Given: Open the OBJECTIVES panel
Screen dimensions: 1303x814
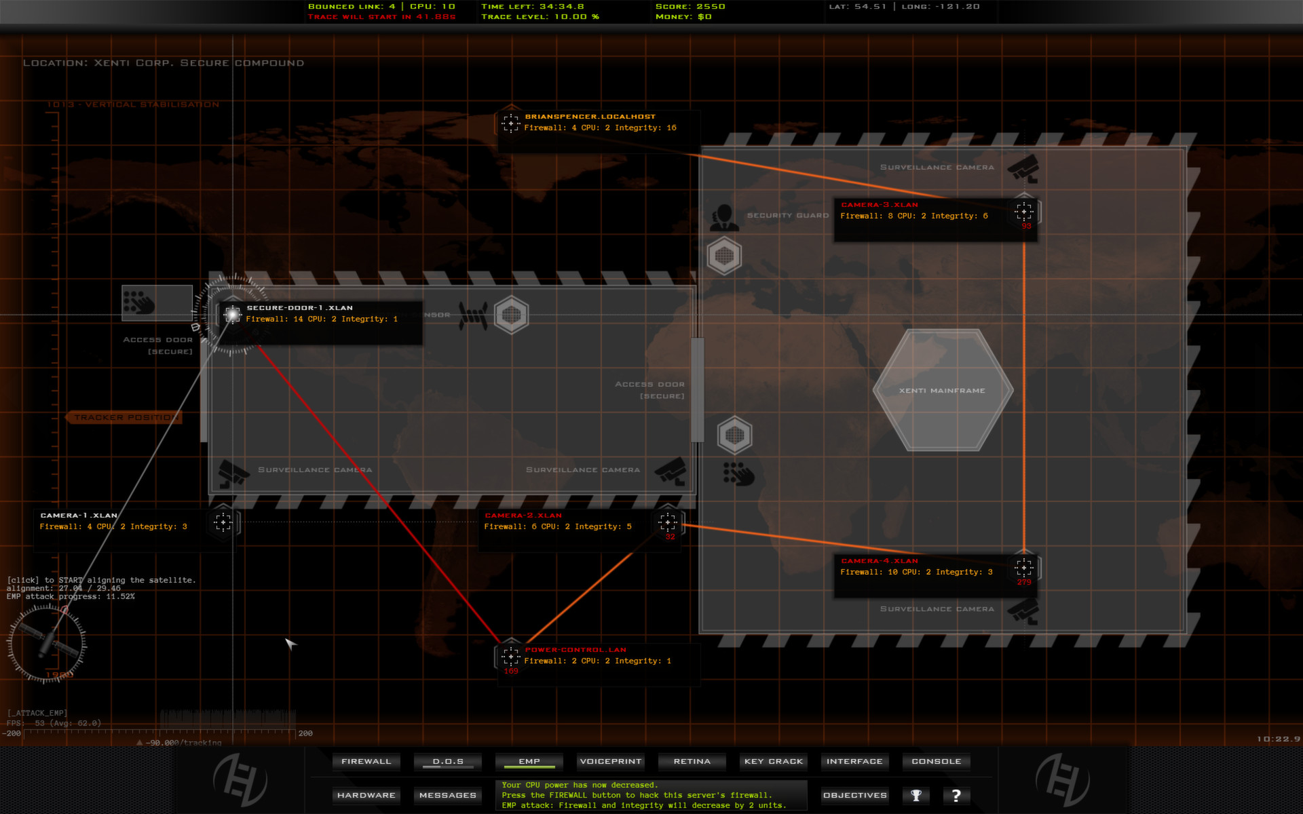Looking at the screenshot, I should (854, 795).
